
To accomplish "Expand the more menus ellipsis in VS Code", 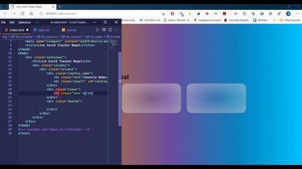I will (x=37, y=22).
